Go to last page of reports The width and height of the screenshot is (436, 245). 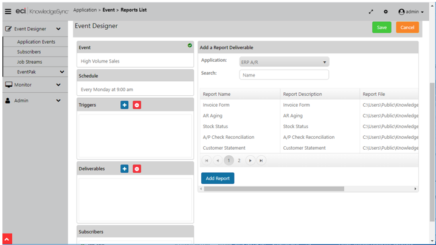(261, 161)
